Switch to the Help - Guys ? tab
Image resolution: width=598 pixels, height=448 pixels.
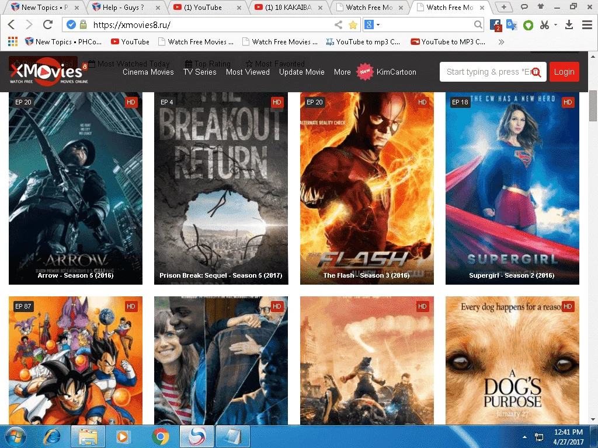[123, 7]
